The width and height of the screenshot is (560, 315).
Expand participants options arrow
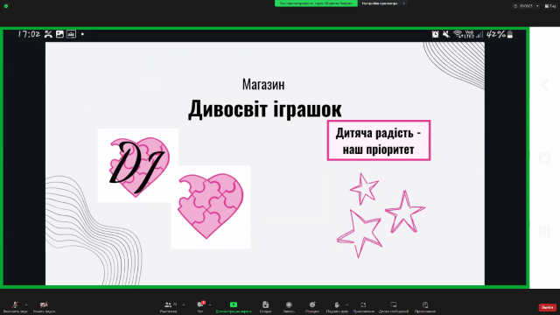tap(184, 304)
